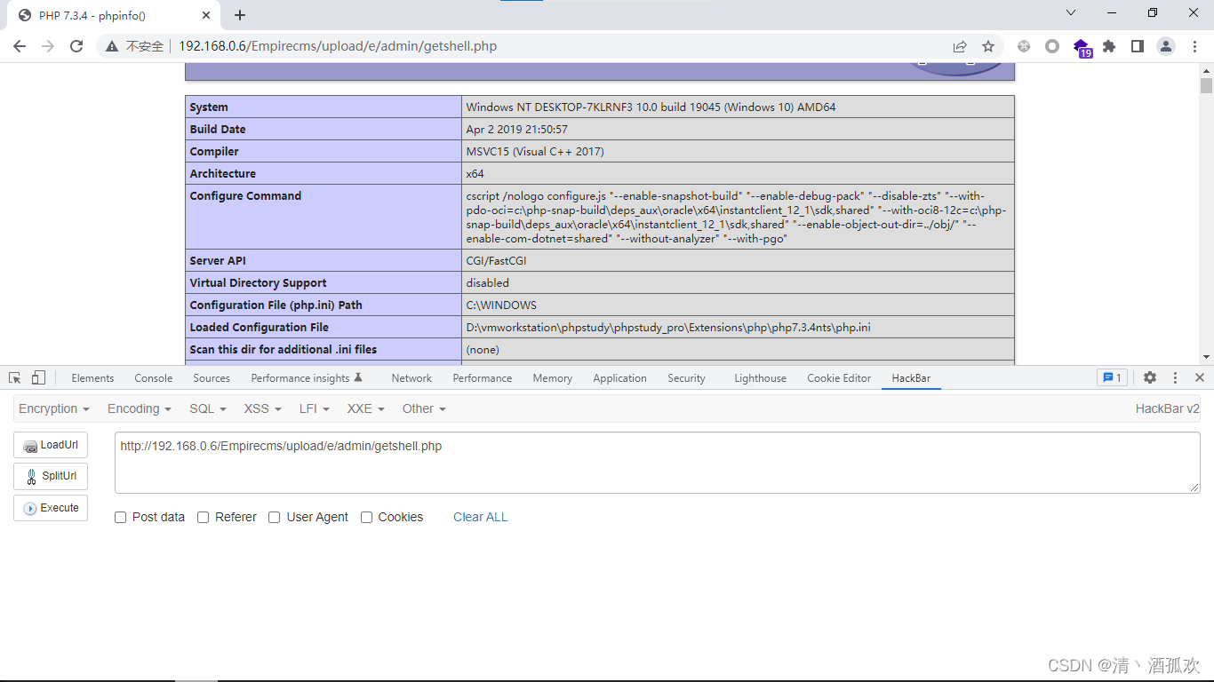Open the Lighthouse tab
This screenshot has width=1214, height=682.
tap(760, 378)
